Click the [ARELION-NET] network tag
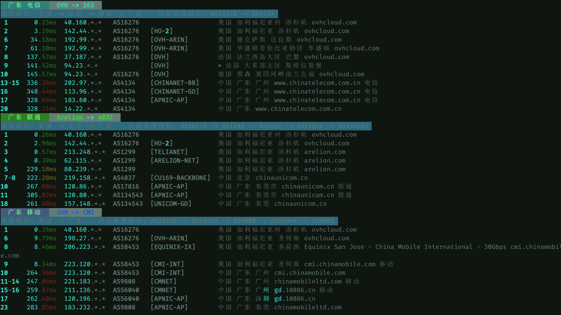The image size is (561, 315). coord(174,160)
